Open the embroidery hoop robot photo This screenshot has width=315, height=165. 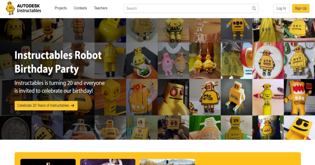point(268,61)
